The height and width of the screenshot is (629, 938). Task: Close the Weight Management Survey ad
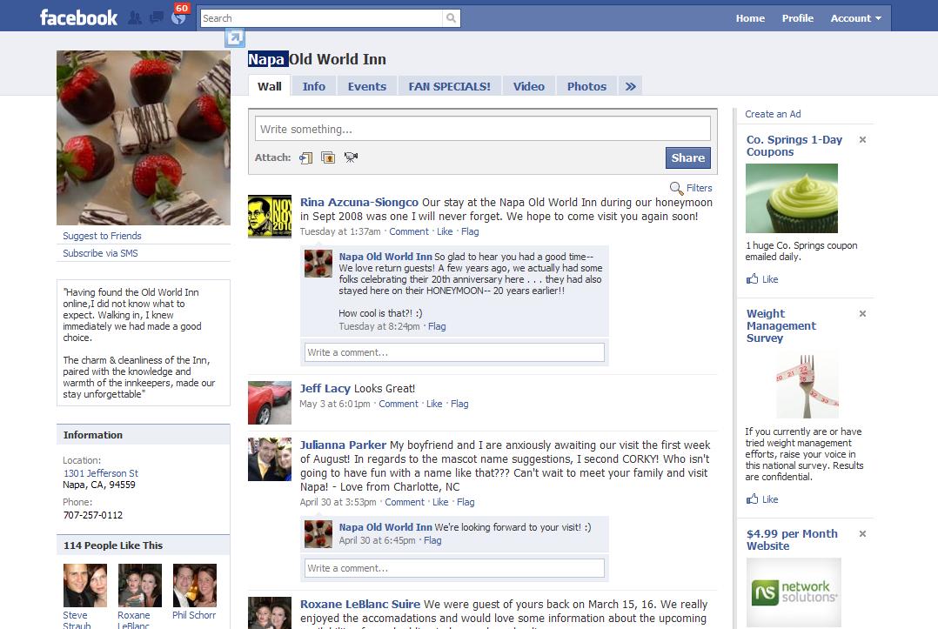click(x=862, y=314)
